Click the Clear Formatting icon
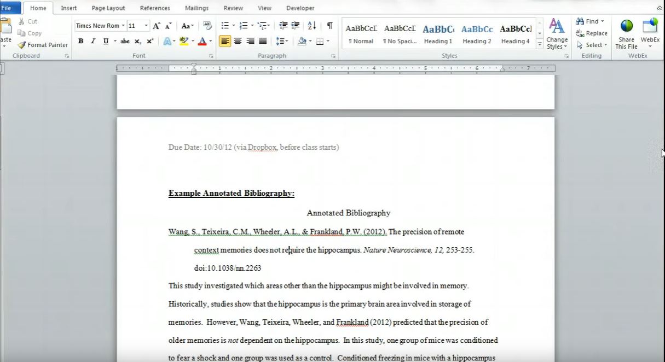 point(207,26)
